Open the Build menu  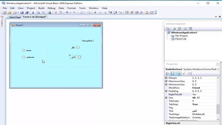coord(41,8)
